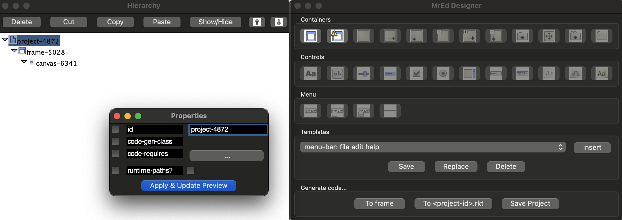Toggle checkbox beside code-requires property

pos(115,154)
